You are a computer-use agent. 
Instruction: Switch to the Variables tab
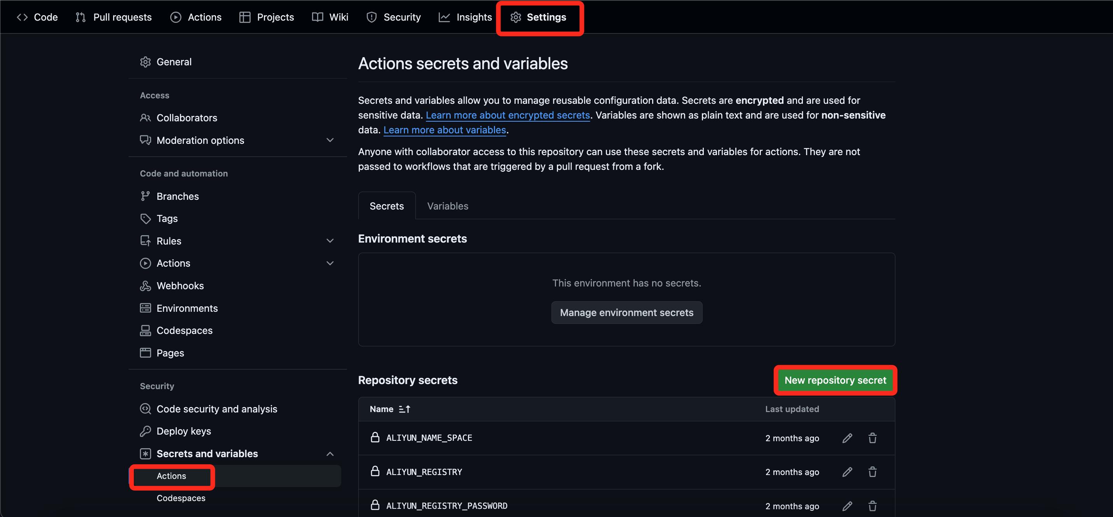pos(447,206)
